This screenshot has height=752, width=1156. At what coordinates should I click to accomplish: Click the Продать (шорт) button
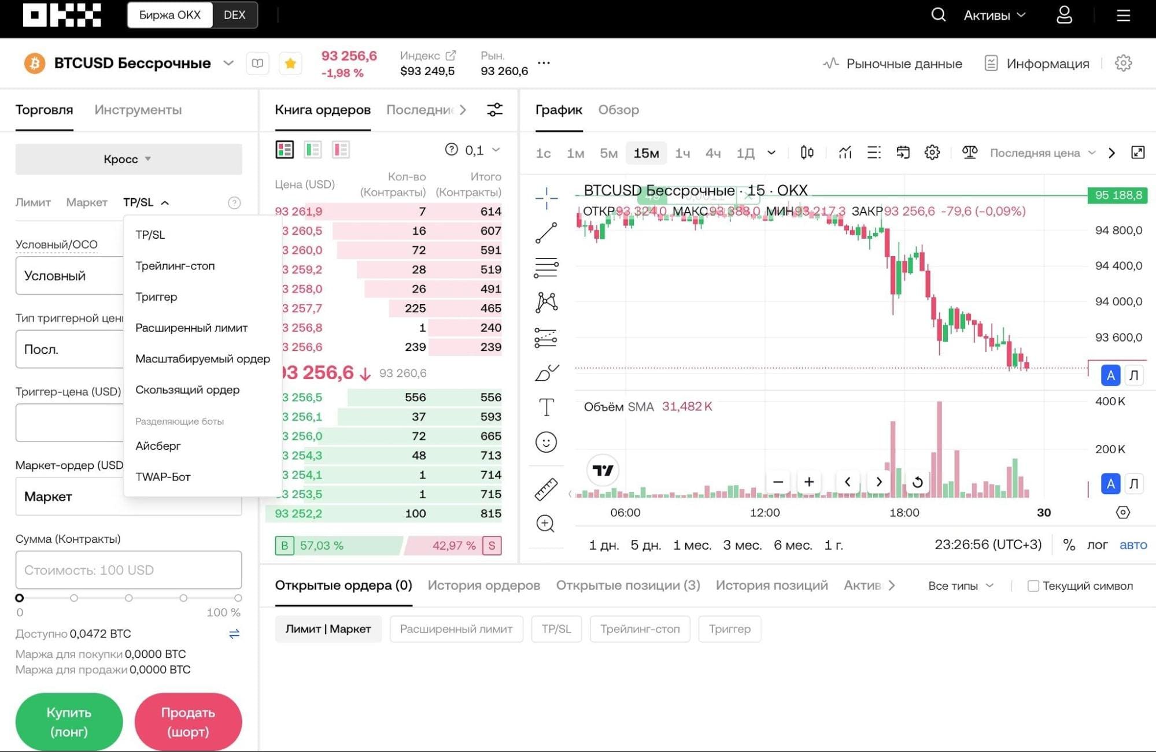tap(188, 721)
